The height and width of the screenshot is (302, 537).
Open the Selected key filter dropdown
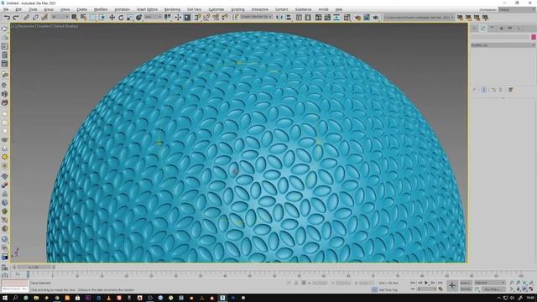pyautogui.click(x=490, y=283)
